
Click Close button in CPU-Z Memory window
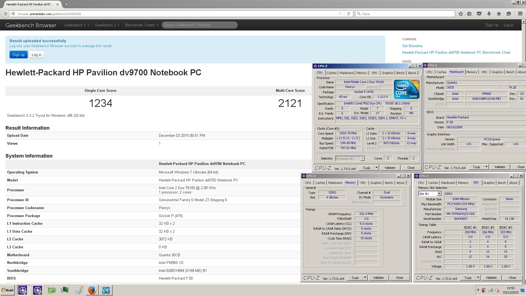click(399, 278)
